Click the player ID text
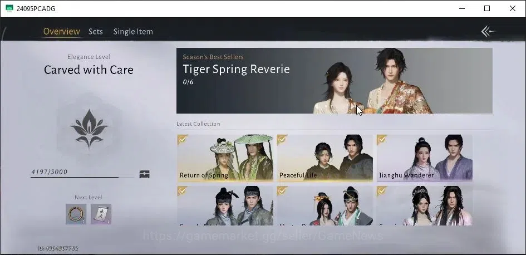The height and width of the screenshot is (255, 526). coord(58,248)
